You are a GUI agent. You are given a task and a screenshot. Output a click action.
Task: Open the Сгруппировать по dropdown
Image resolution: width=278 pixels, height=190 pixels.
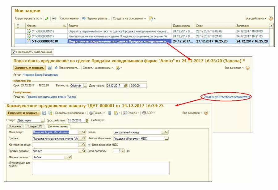click(x=28, y=19)
